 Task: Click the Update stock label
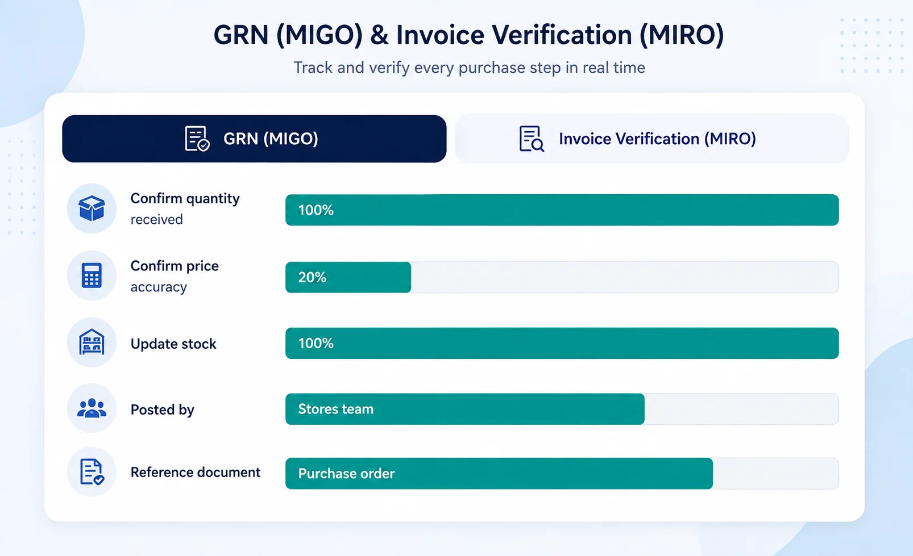(x=173, y=344)
